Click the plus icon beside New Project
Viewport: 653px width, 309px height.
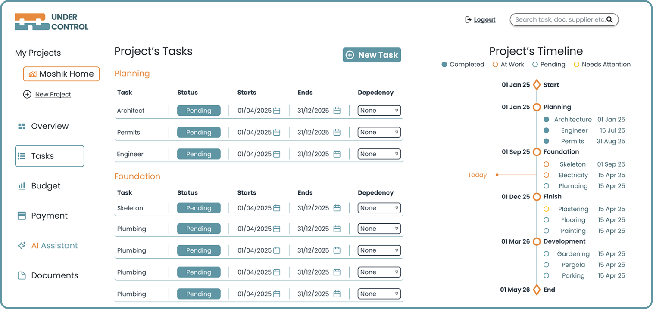[x=27, y=94]
